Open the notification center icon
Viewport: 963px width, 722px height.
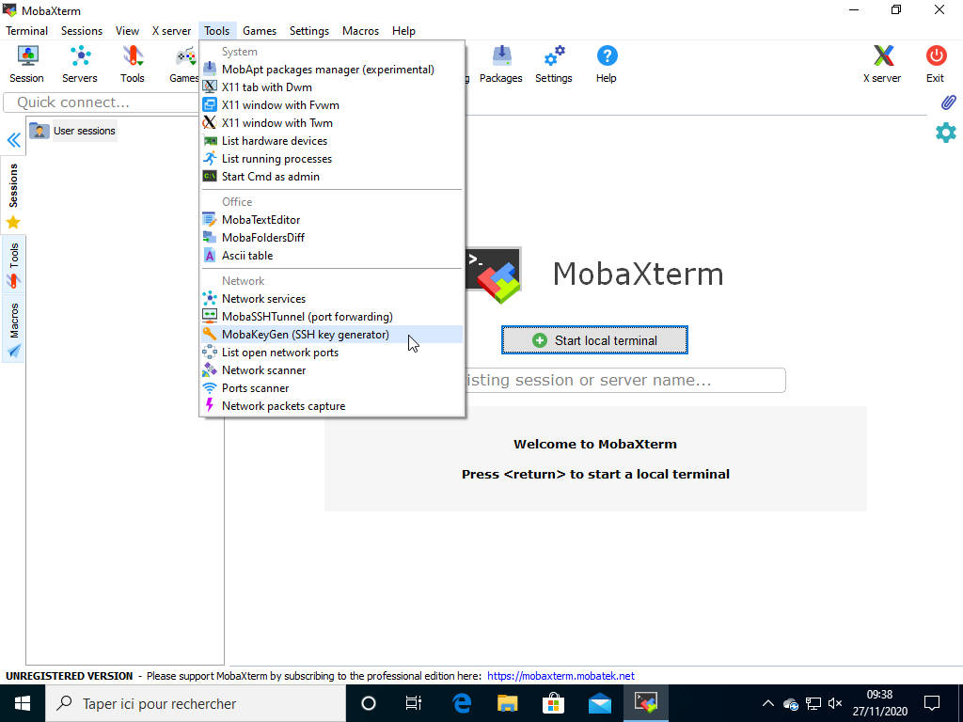[x=932, y=703]
